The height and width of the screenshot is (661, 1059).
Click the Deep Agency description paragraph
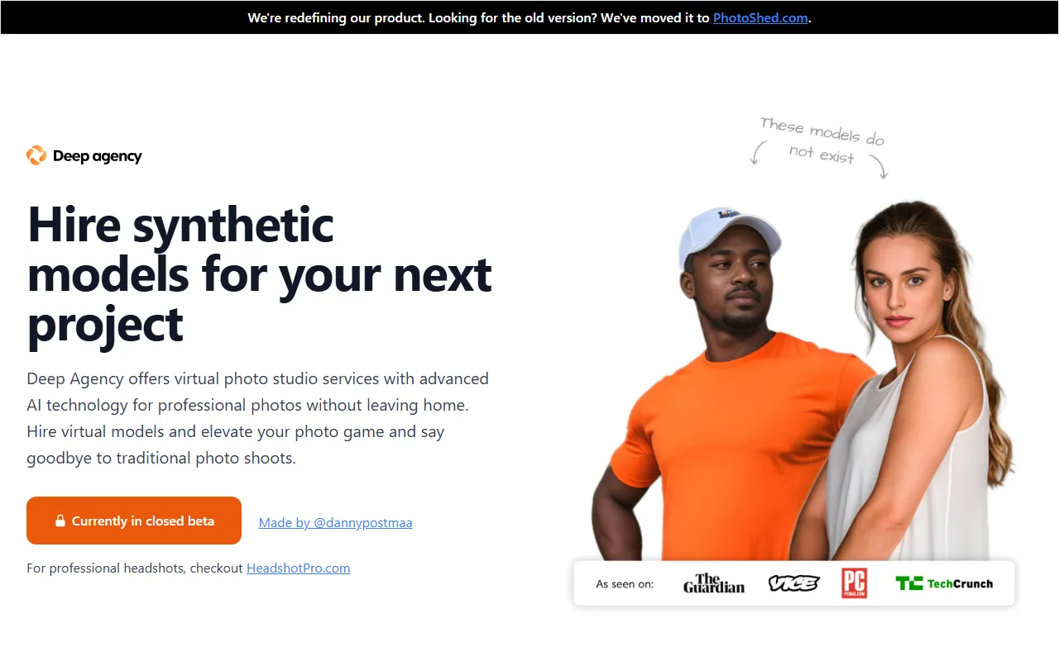[258, 418]
